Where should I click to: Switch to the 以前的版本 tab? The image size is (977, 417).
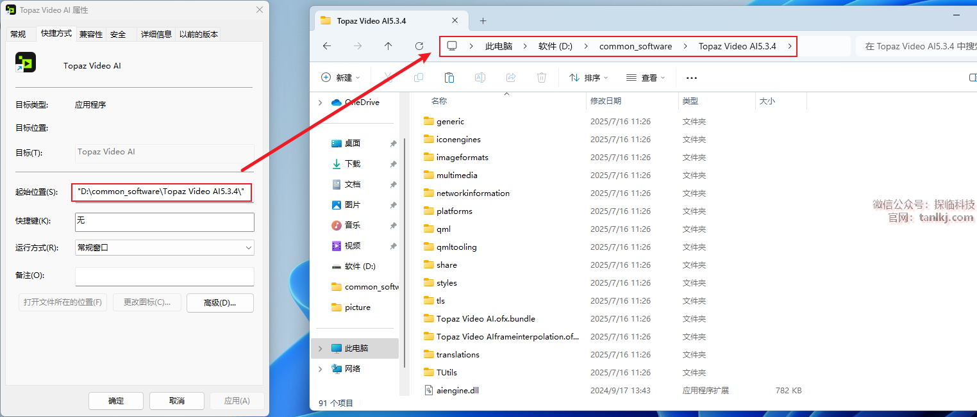[199, 35]
